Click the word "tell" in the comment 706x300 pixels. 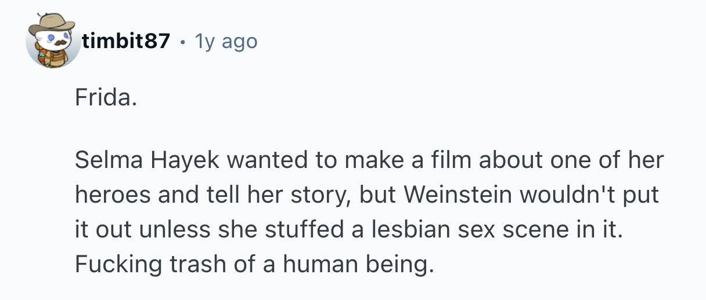tap(231, 195)
